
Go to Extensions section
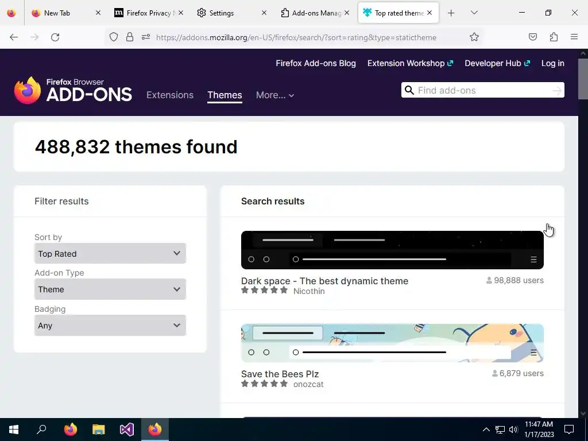click(x=170, y=95)
